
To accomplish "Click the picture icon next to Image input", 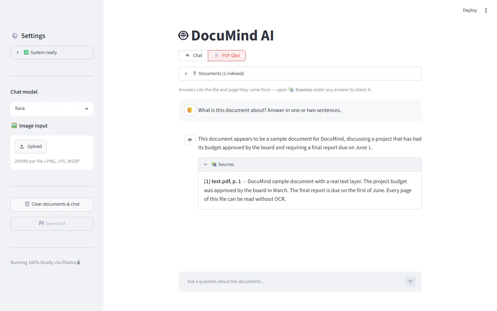I will tap(14, 125).
